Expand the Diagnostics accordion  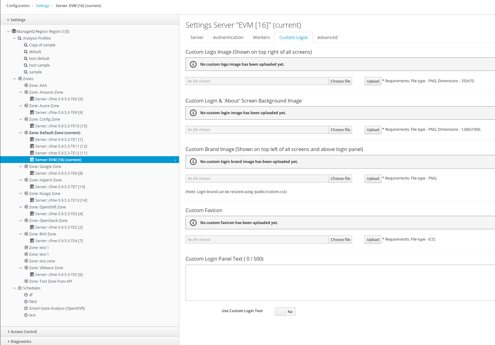90,341
